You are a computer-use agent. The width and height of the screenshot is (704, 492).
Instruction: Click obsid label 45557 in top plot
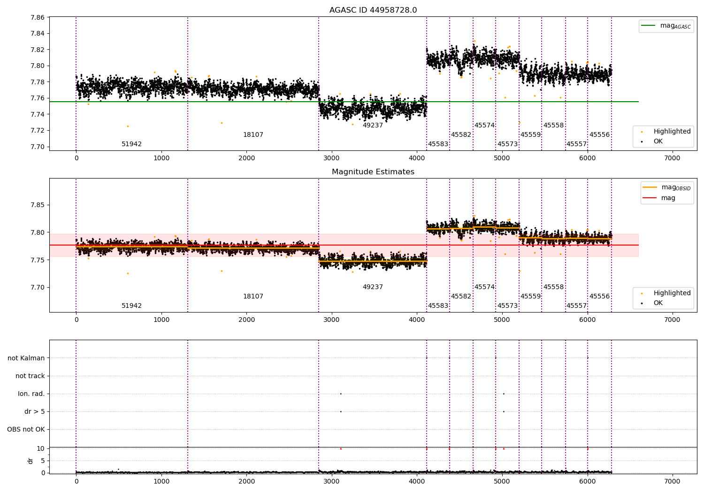coord(576,144)
